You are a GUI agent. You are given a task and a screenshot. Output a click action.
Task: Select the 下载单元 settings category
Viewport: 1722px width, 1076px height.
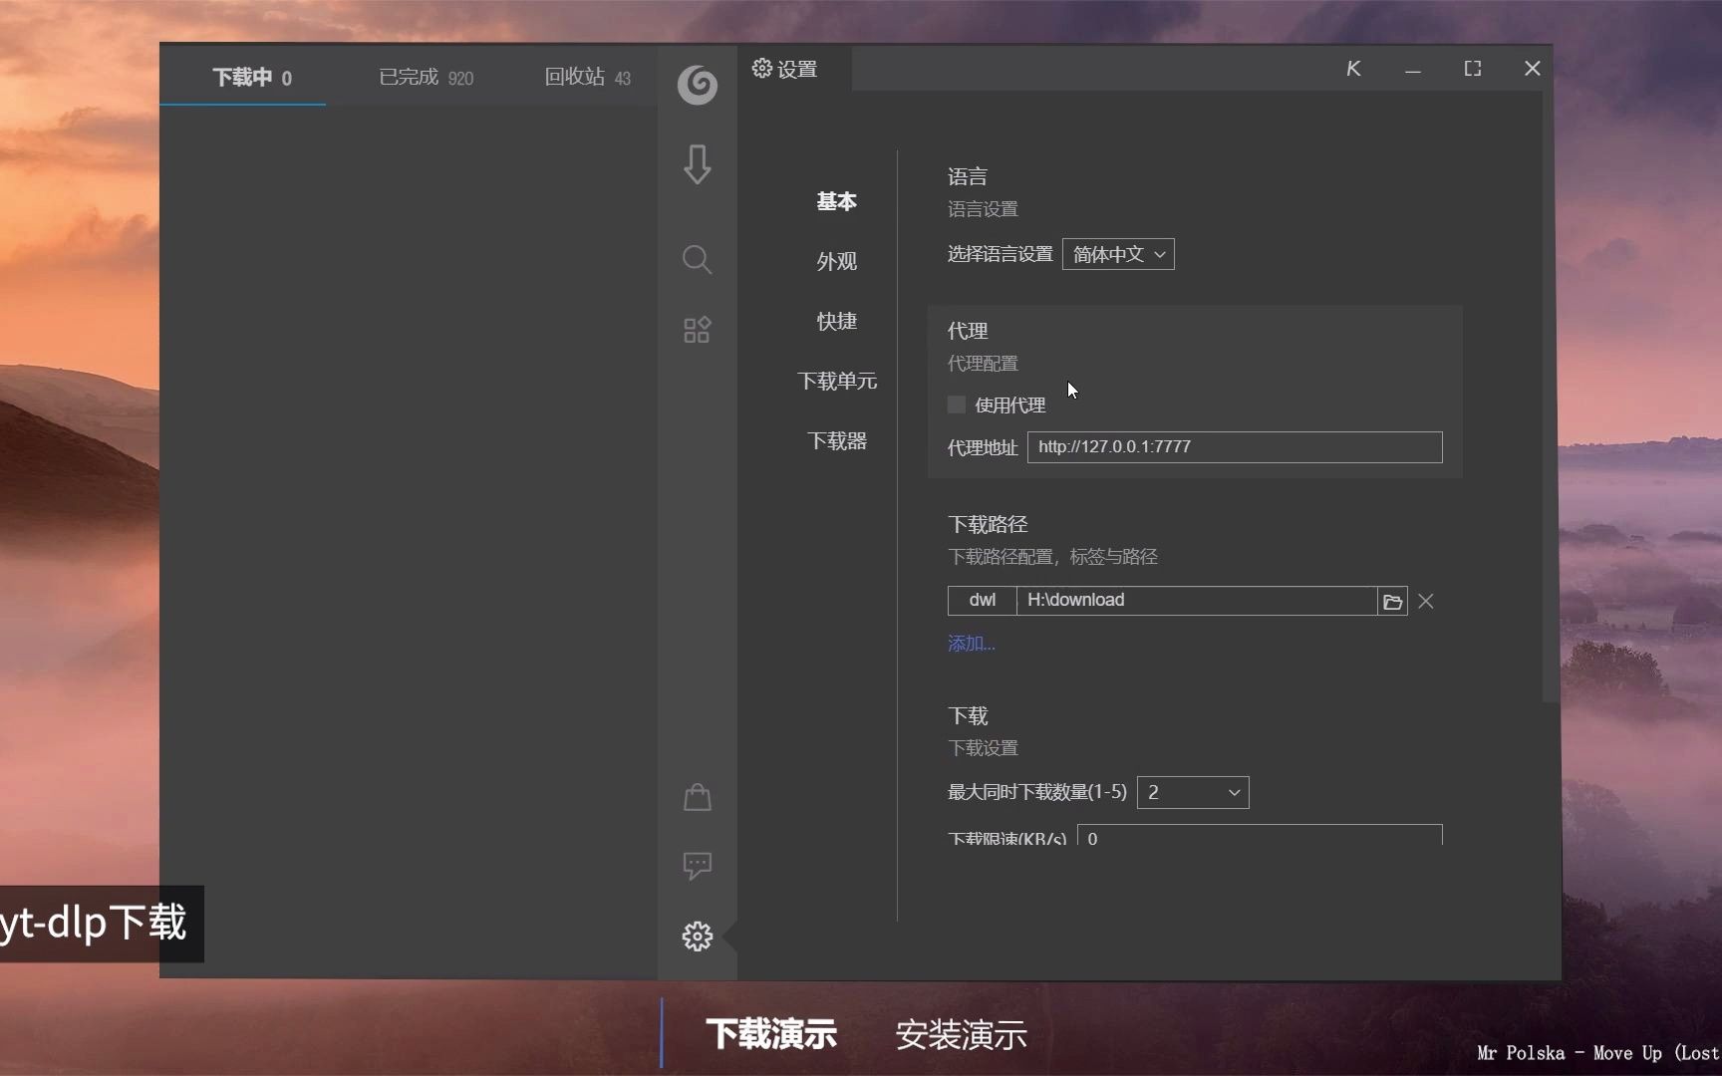point(837,381)
